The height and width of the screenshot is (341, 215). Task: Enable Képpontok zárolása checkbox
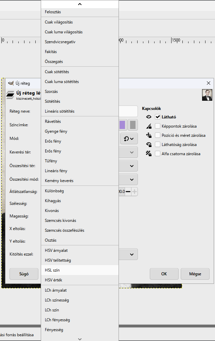click(x=158, y=126)
